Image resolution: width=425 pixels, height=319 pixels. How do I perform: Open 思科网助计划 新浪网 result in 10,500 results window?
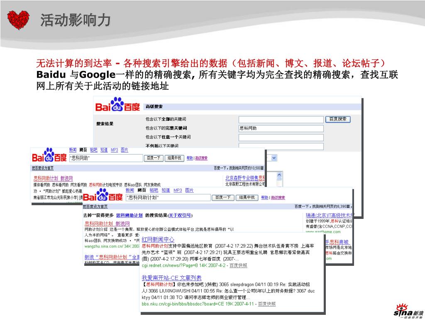53,178
